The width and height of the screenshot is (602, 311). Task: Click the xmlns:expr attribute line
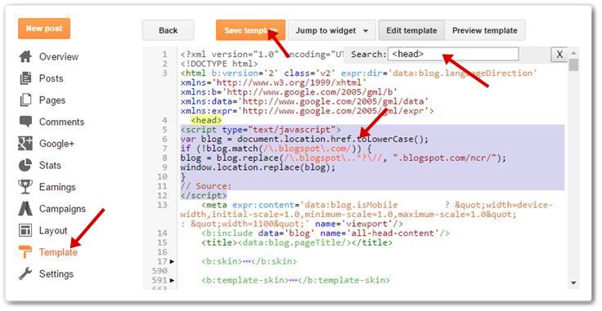point(308,111)
